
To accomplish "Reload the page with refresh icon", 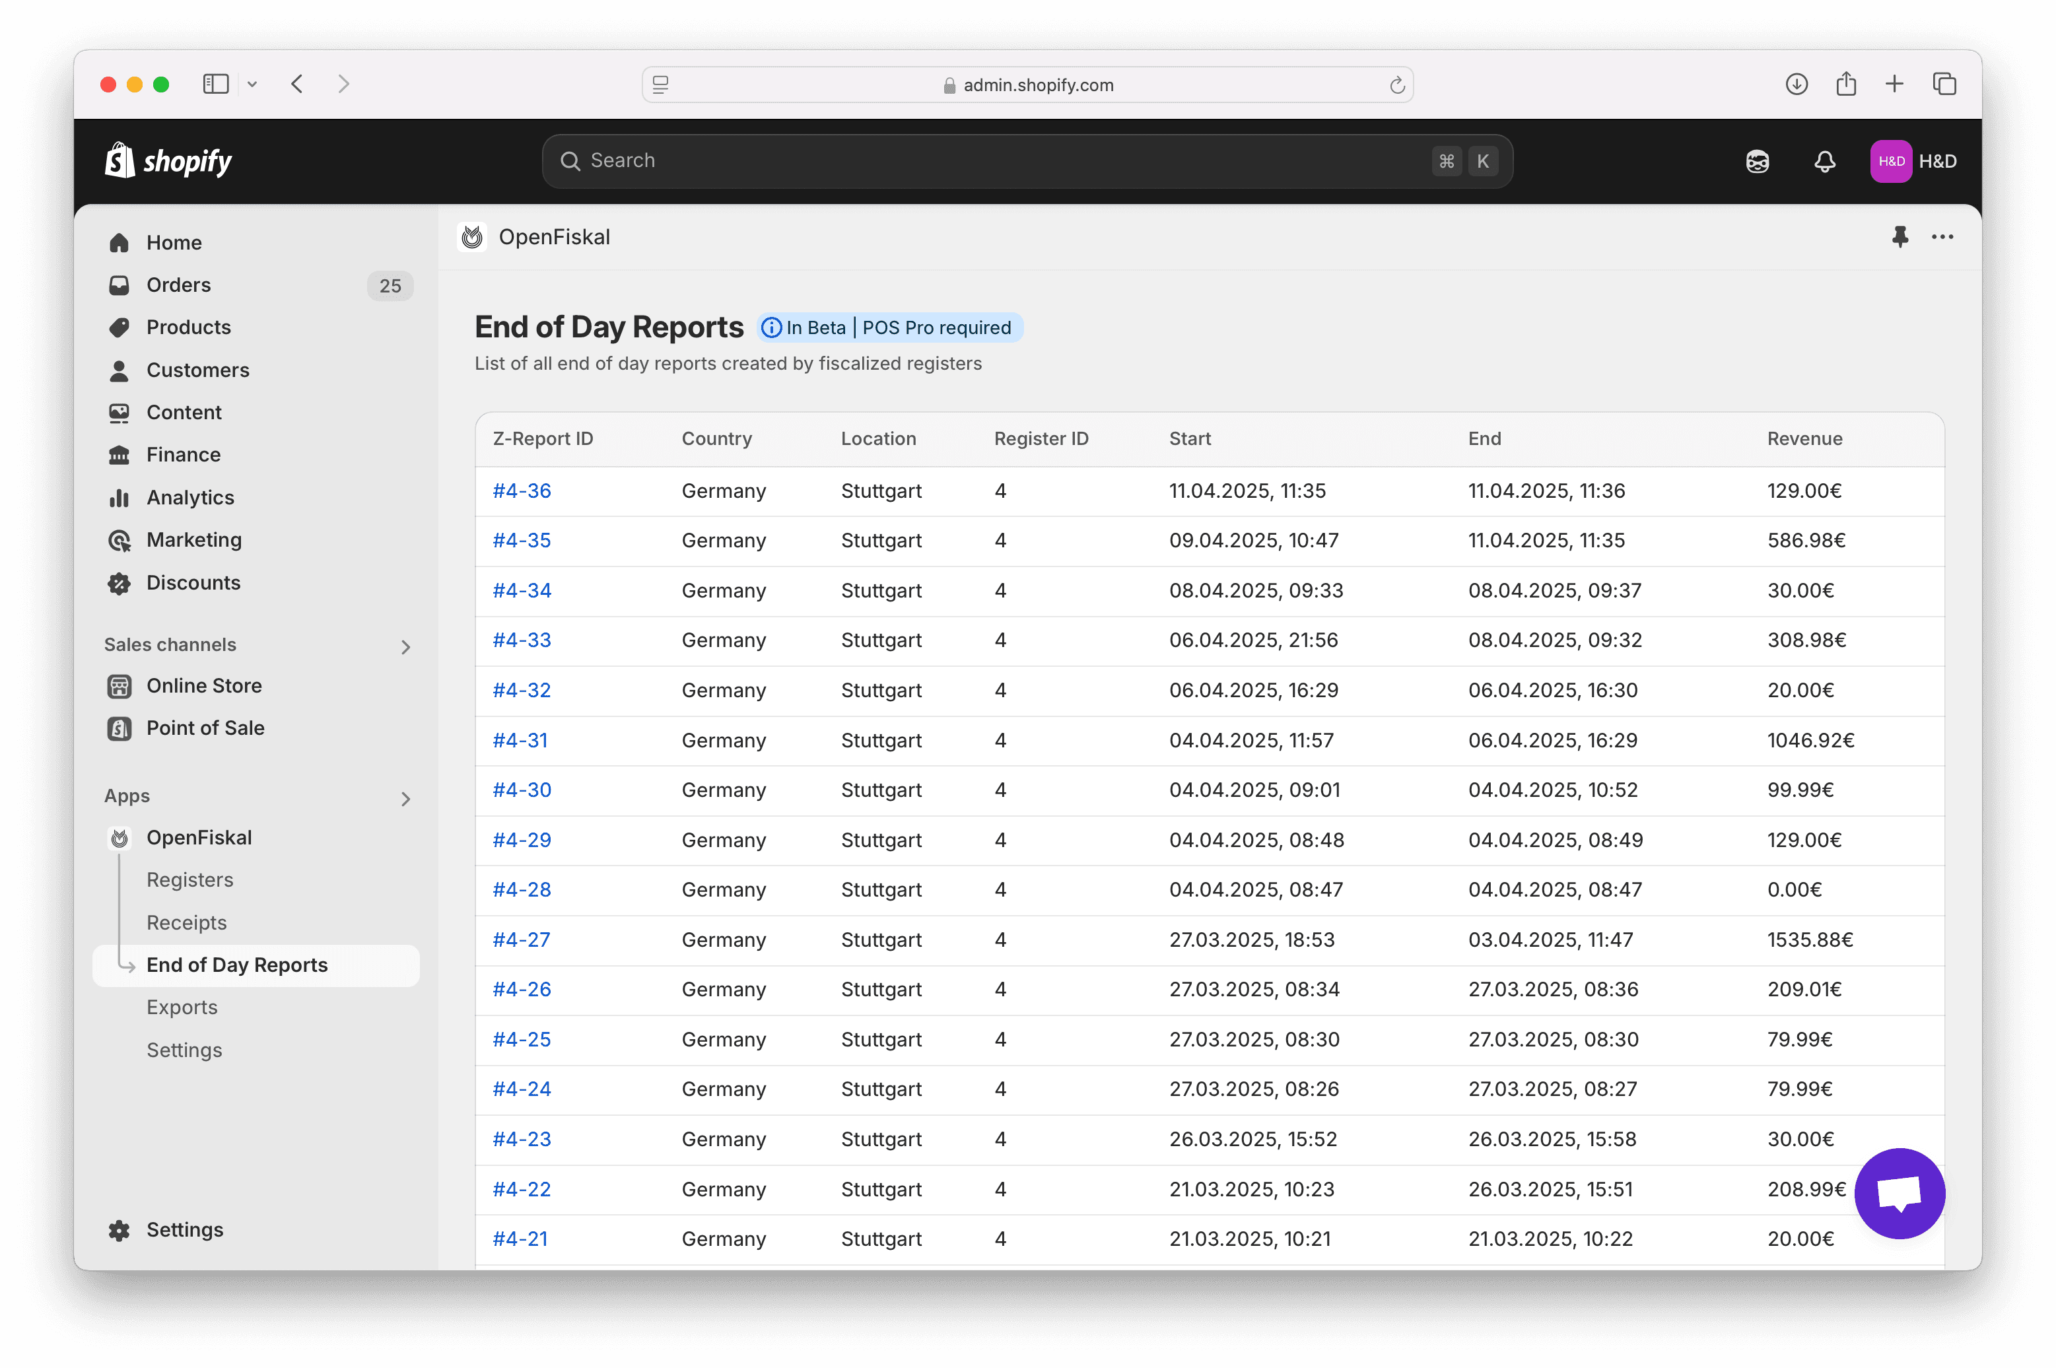I will [x=1396, y=85].
